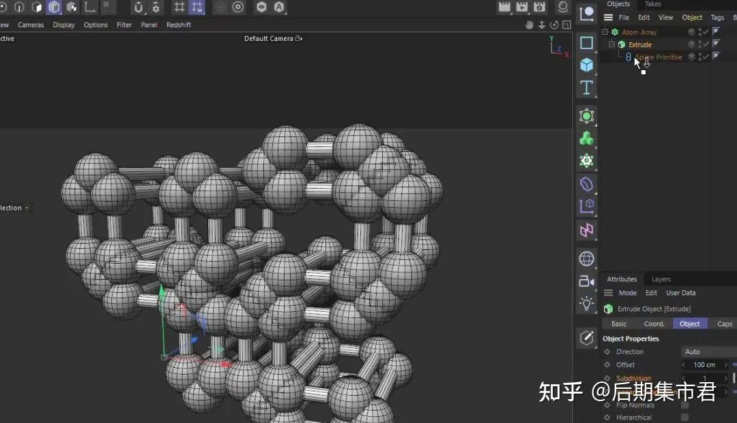The width and height of the screenshot is (737, 423).
Task: Check the Hierarchical option
Action: point(685,416)
